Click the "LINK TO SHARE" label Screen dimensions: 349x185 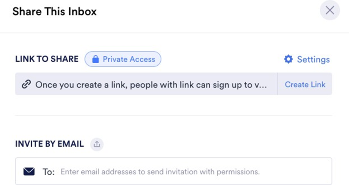(x=47, y=59)
